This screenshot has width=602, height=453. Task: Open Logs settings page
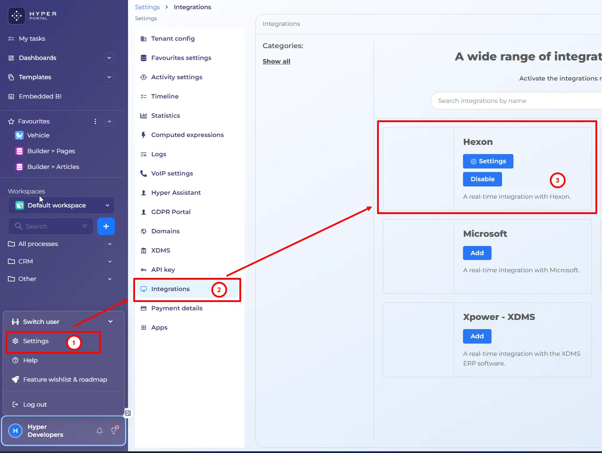click(x=188, y=154)
